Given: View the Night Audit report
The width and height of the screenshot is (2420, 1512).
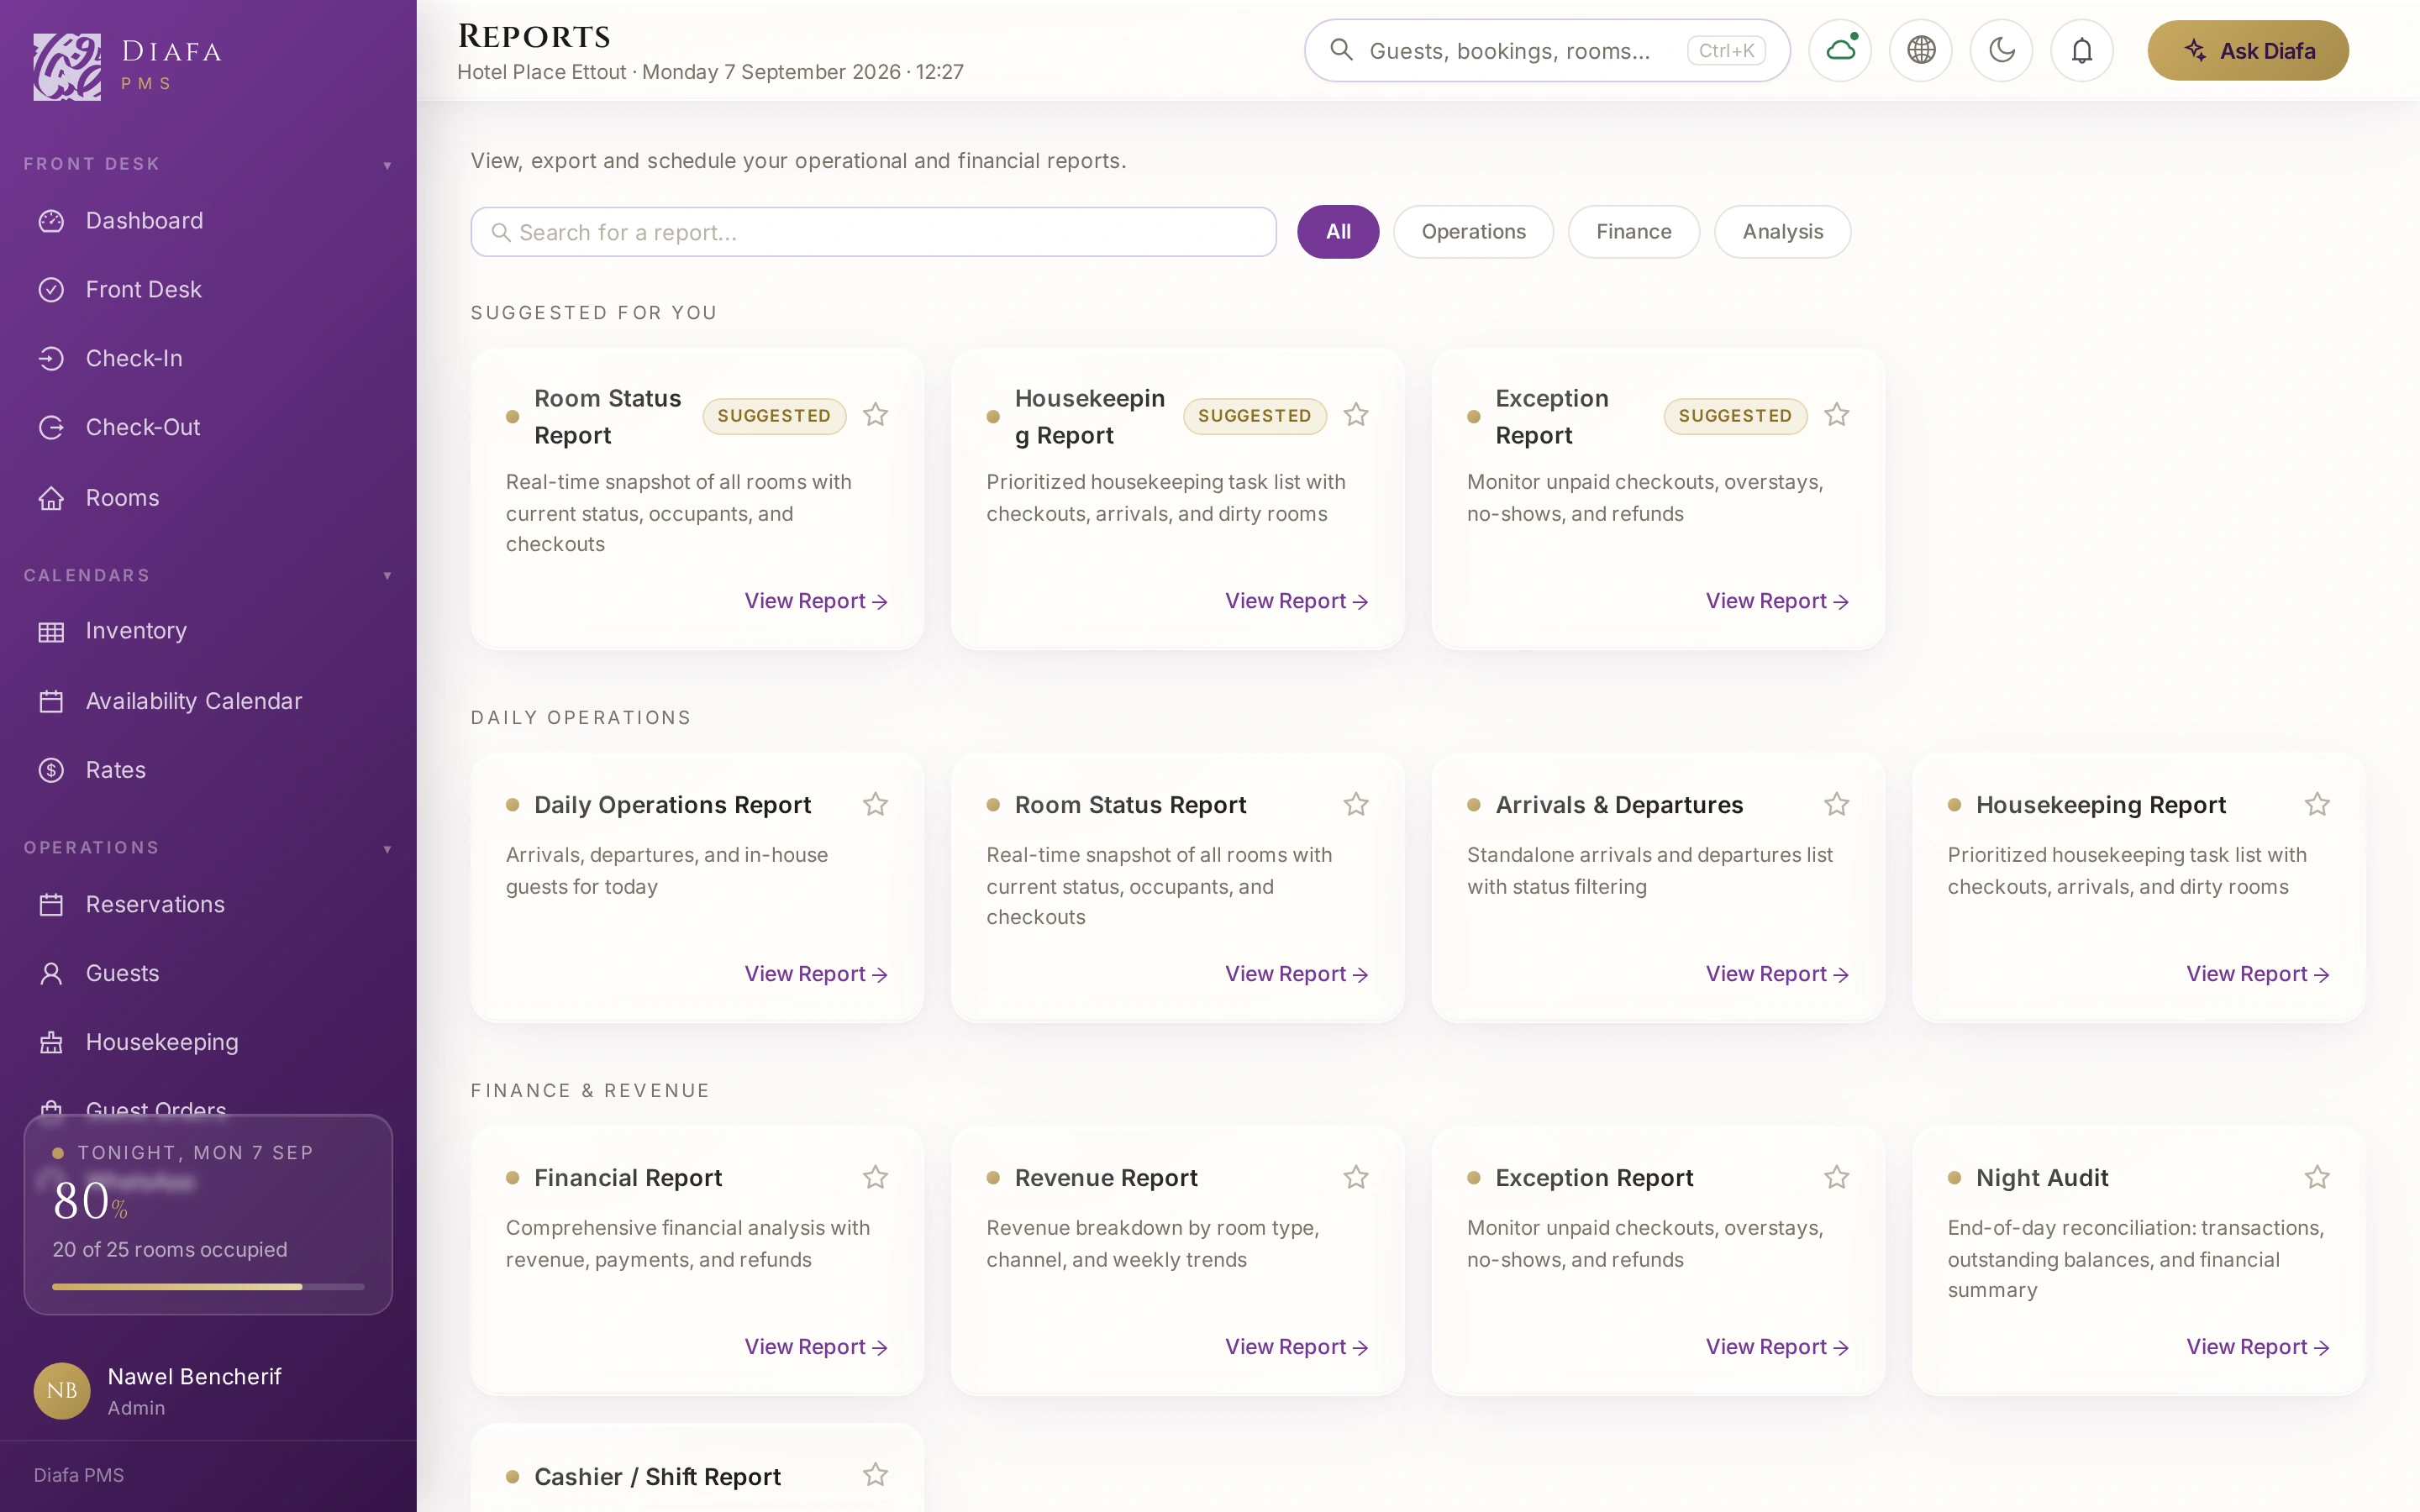Looking at the screenshot, I should (2258, 1347).
